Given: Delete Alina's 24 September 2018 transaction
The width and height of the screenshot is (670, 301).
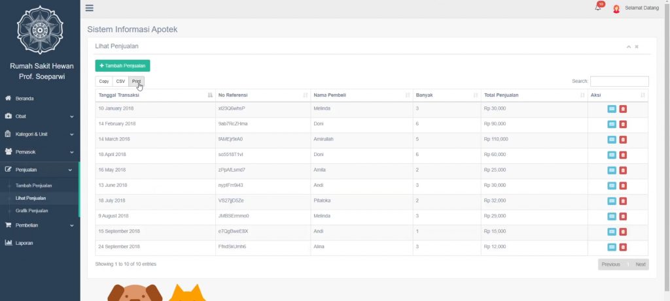Looking at the screenshot, I should 623,247.
